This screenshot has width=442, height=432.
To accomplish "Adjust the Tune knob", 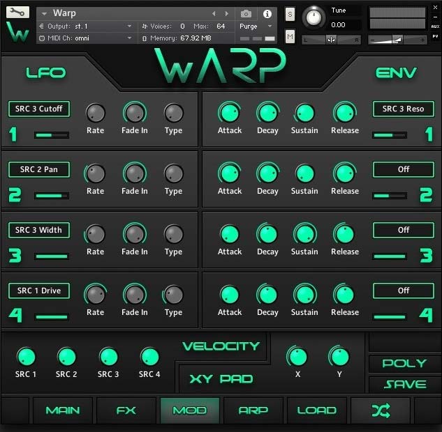I will (314, 17).
